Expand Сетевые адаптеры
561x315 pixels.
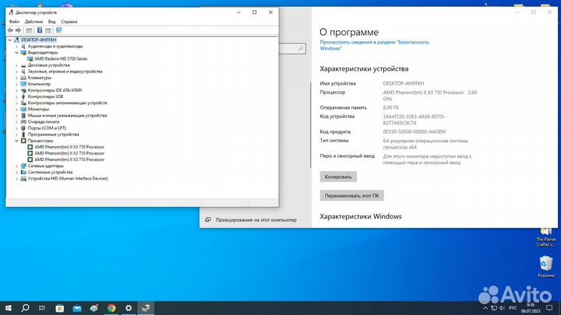pos(16,166)
